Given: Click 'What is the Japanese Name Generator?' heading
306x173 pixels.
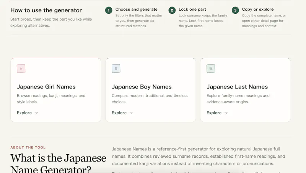Looking at the screenshot, I should (58, 164).
